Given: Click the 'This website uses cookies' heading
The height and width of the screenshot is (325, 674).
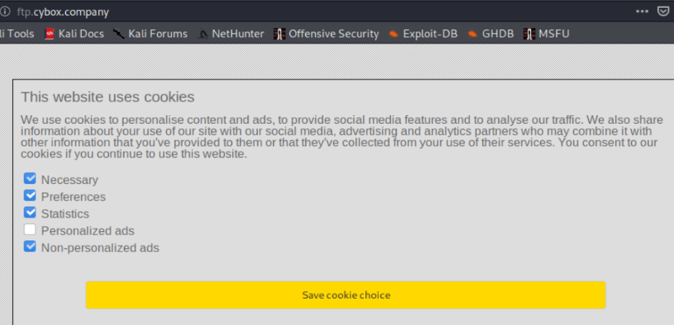Looking at the screenshot, I should tap(107, 97).
